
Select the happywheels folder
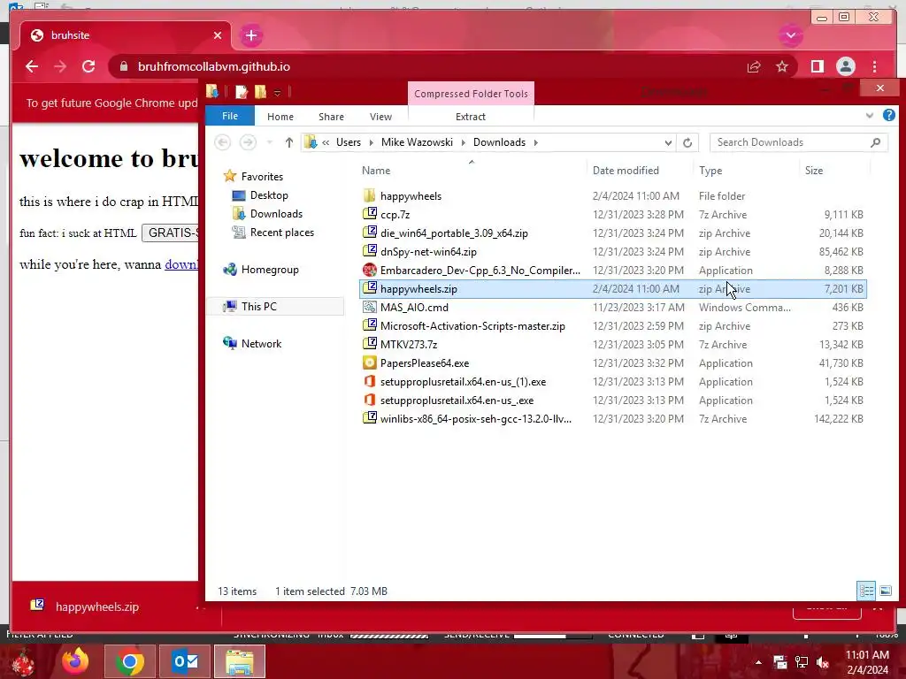click(x=612, y=195)
